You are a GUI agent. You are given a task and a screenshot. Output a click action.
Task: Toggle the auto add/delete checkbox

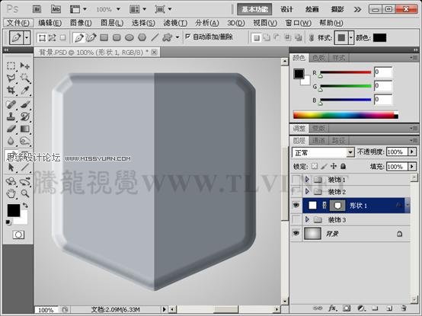pyautogui.click(x=188, y=36)
